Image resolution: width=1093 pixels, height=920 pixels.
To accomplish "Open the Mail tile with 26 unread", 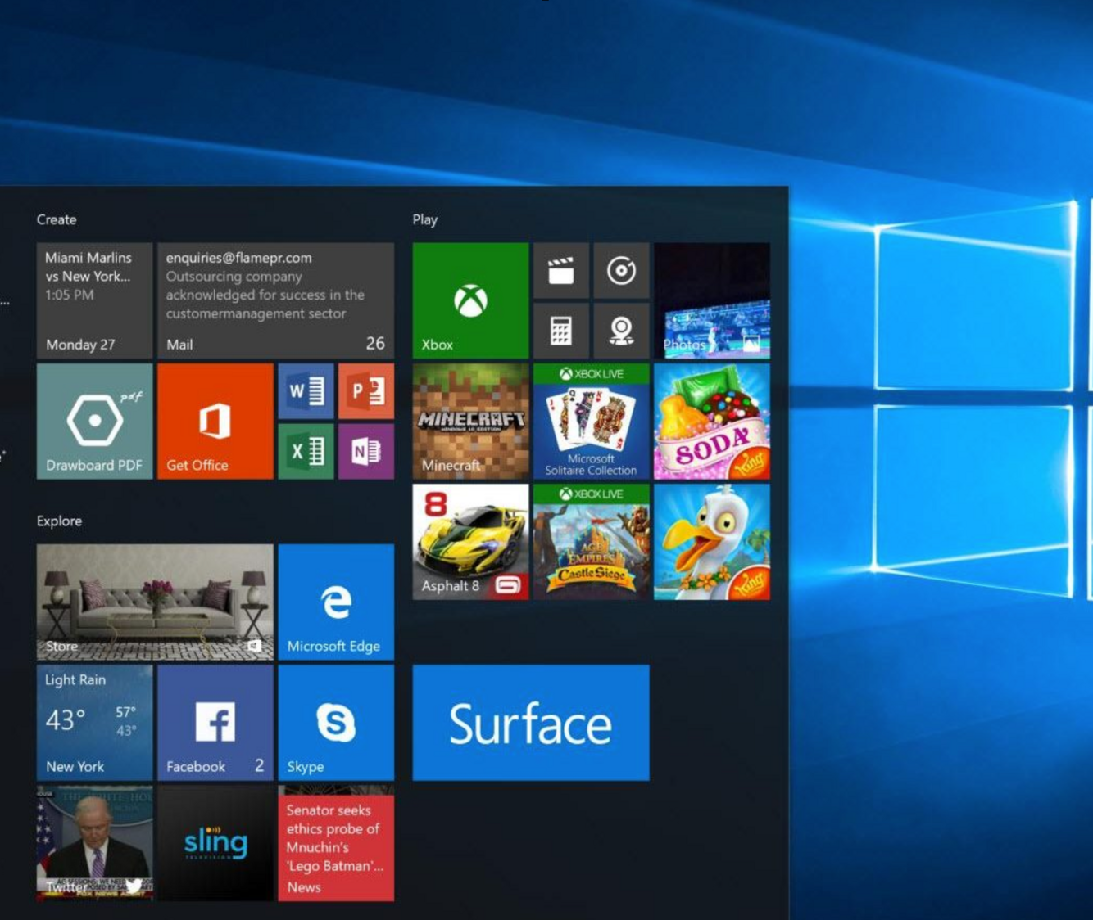I will click(275, 300).
